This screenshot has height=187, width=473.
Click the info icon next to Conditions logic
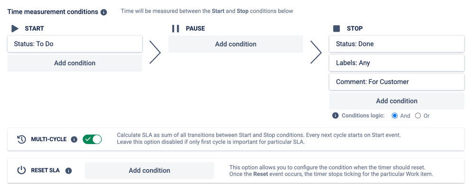point(335,115)
